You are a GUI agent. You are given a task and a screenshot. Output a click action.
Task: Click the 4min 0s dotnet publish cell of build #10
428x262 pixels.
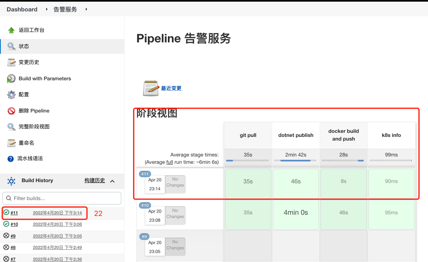tap(296, 213)
